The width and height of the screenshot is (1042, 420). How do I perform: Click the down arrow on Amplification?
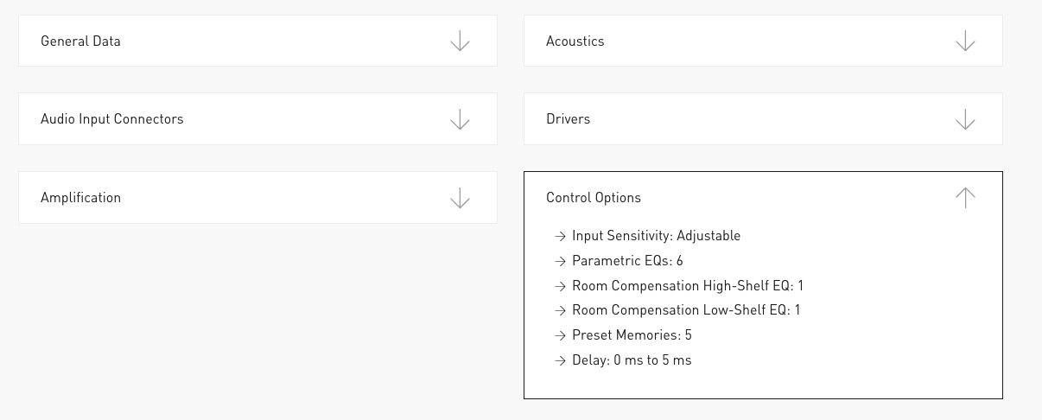pos(460,198)
